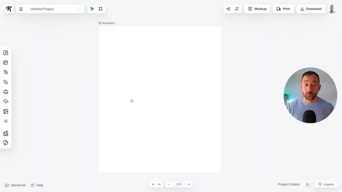
Task: Select the Text tool in sidebar
Action: coord(6,72)
